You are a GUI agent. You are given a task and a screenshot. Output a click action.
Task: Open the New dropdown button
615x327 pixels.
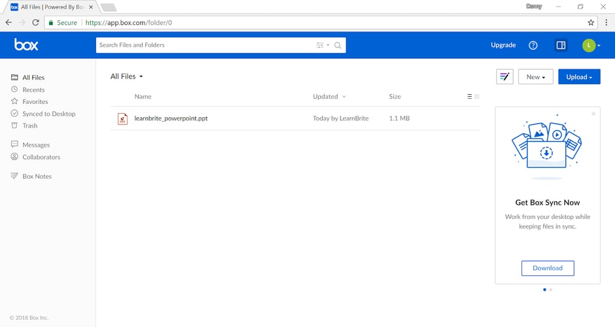click(x=535, y=77)
